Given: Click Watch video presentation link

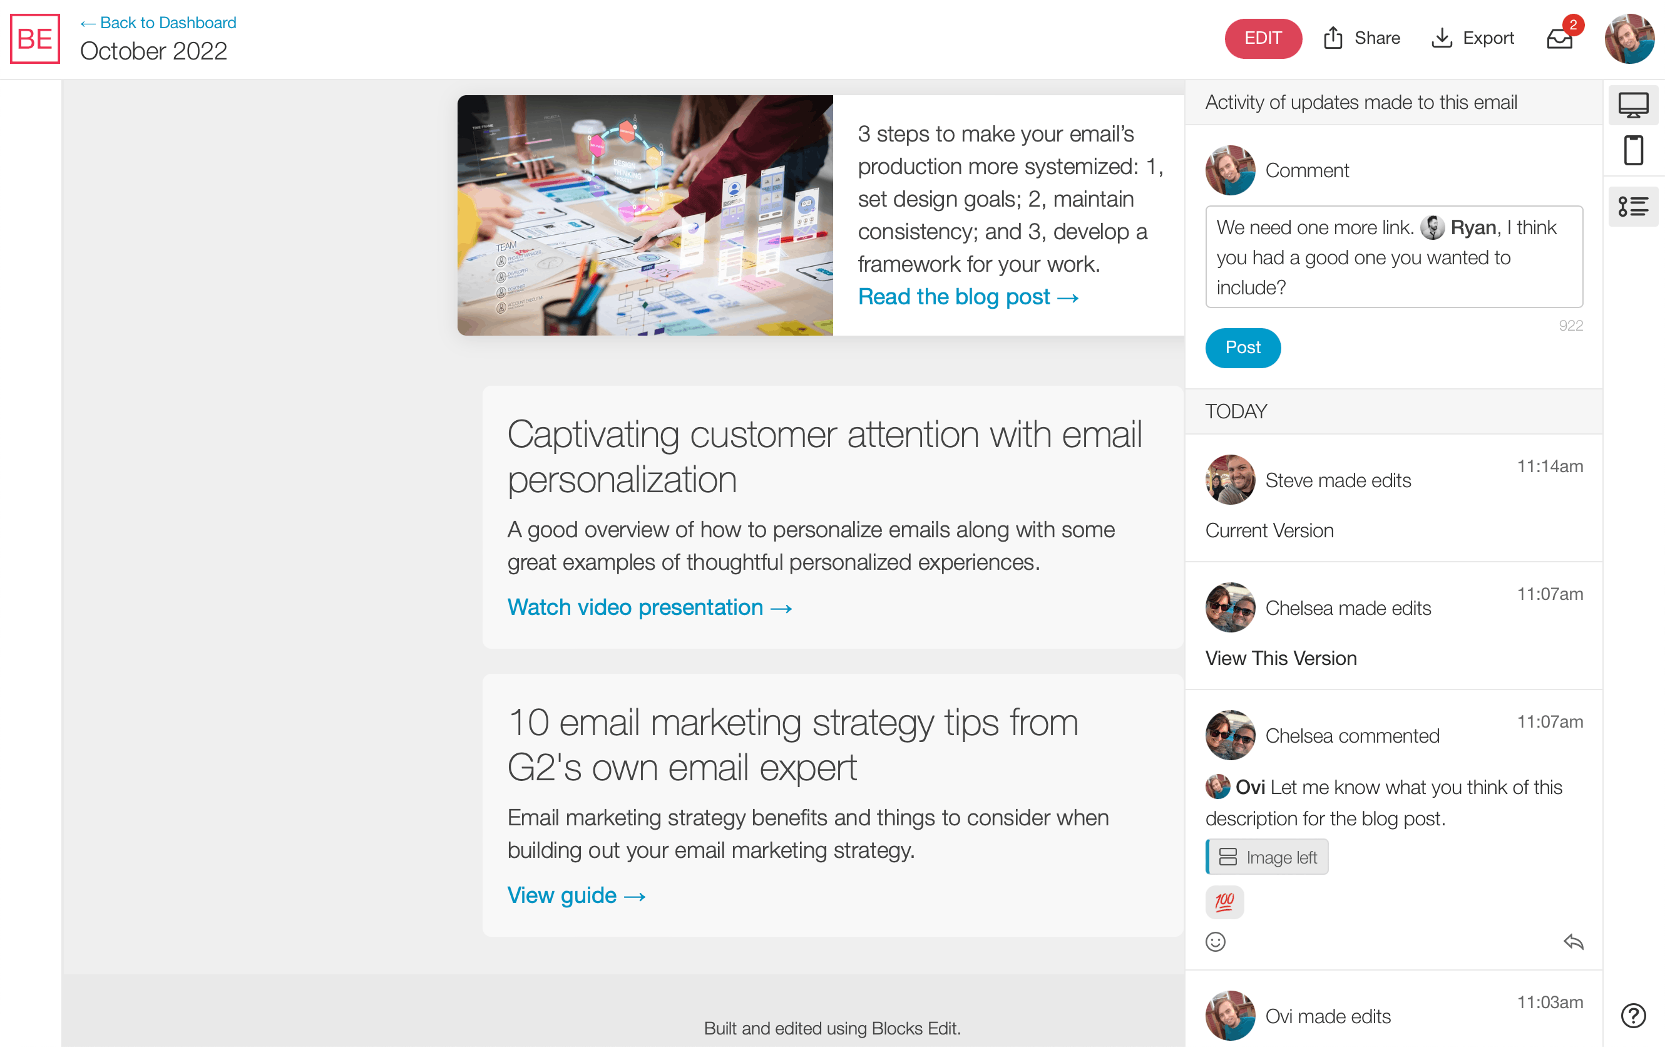Looking at the screenshot, I should point(650,606).
